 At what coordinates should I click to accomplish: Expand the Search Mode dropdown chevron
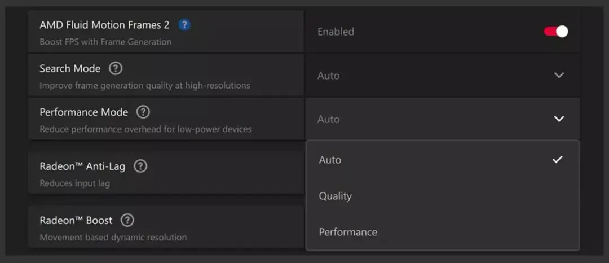pos(559,76)
